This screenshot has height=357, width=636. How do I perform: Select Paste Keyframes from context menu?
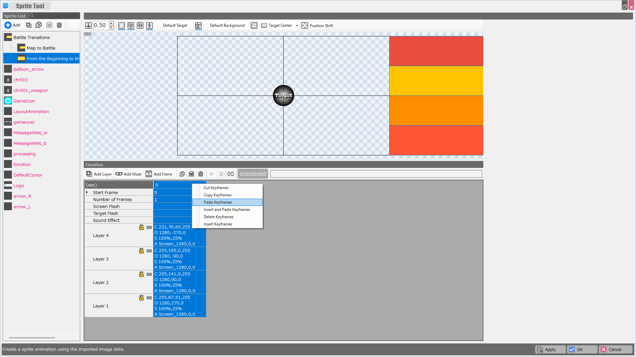[218, 202]
